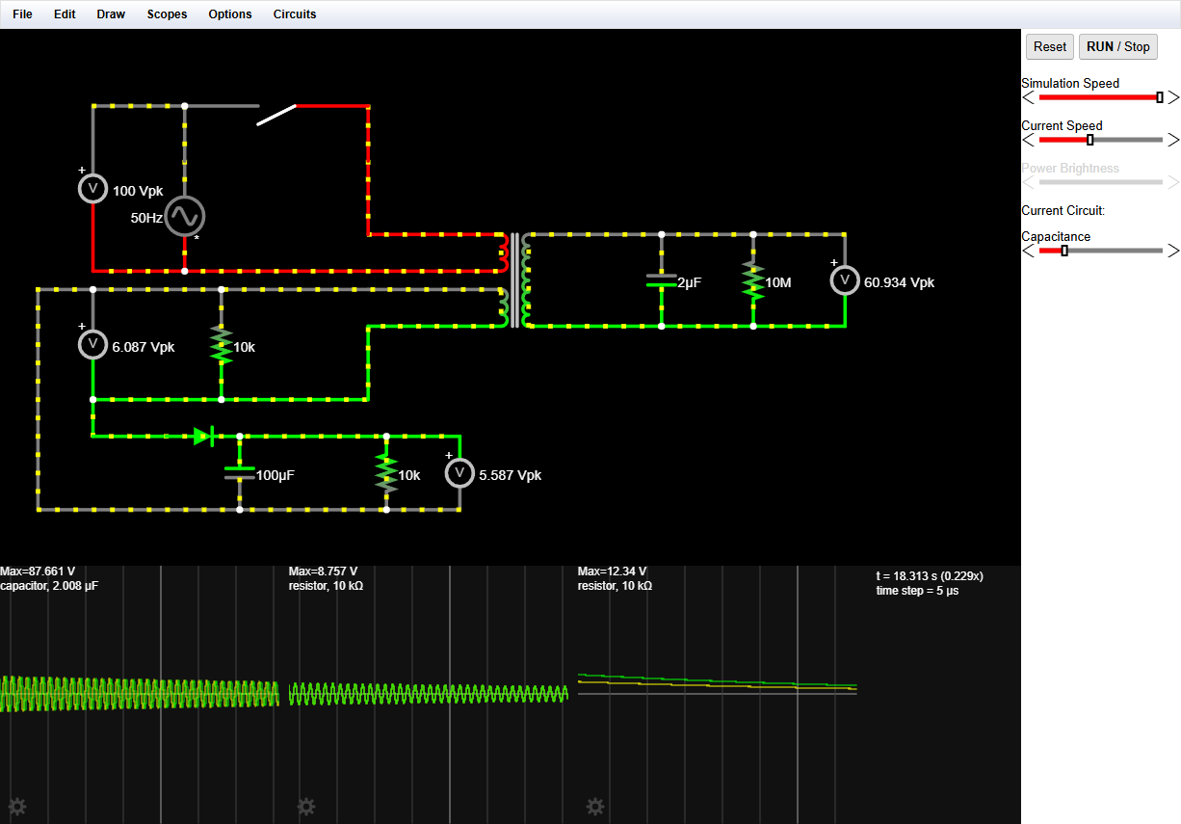Viewport: 1181px width, 824px height.
Task: Click the Simulation Speed slider track
Action: (1100, 97)
